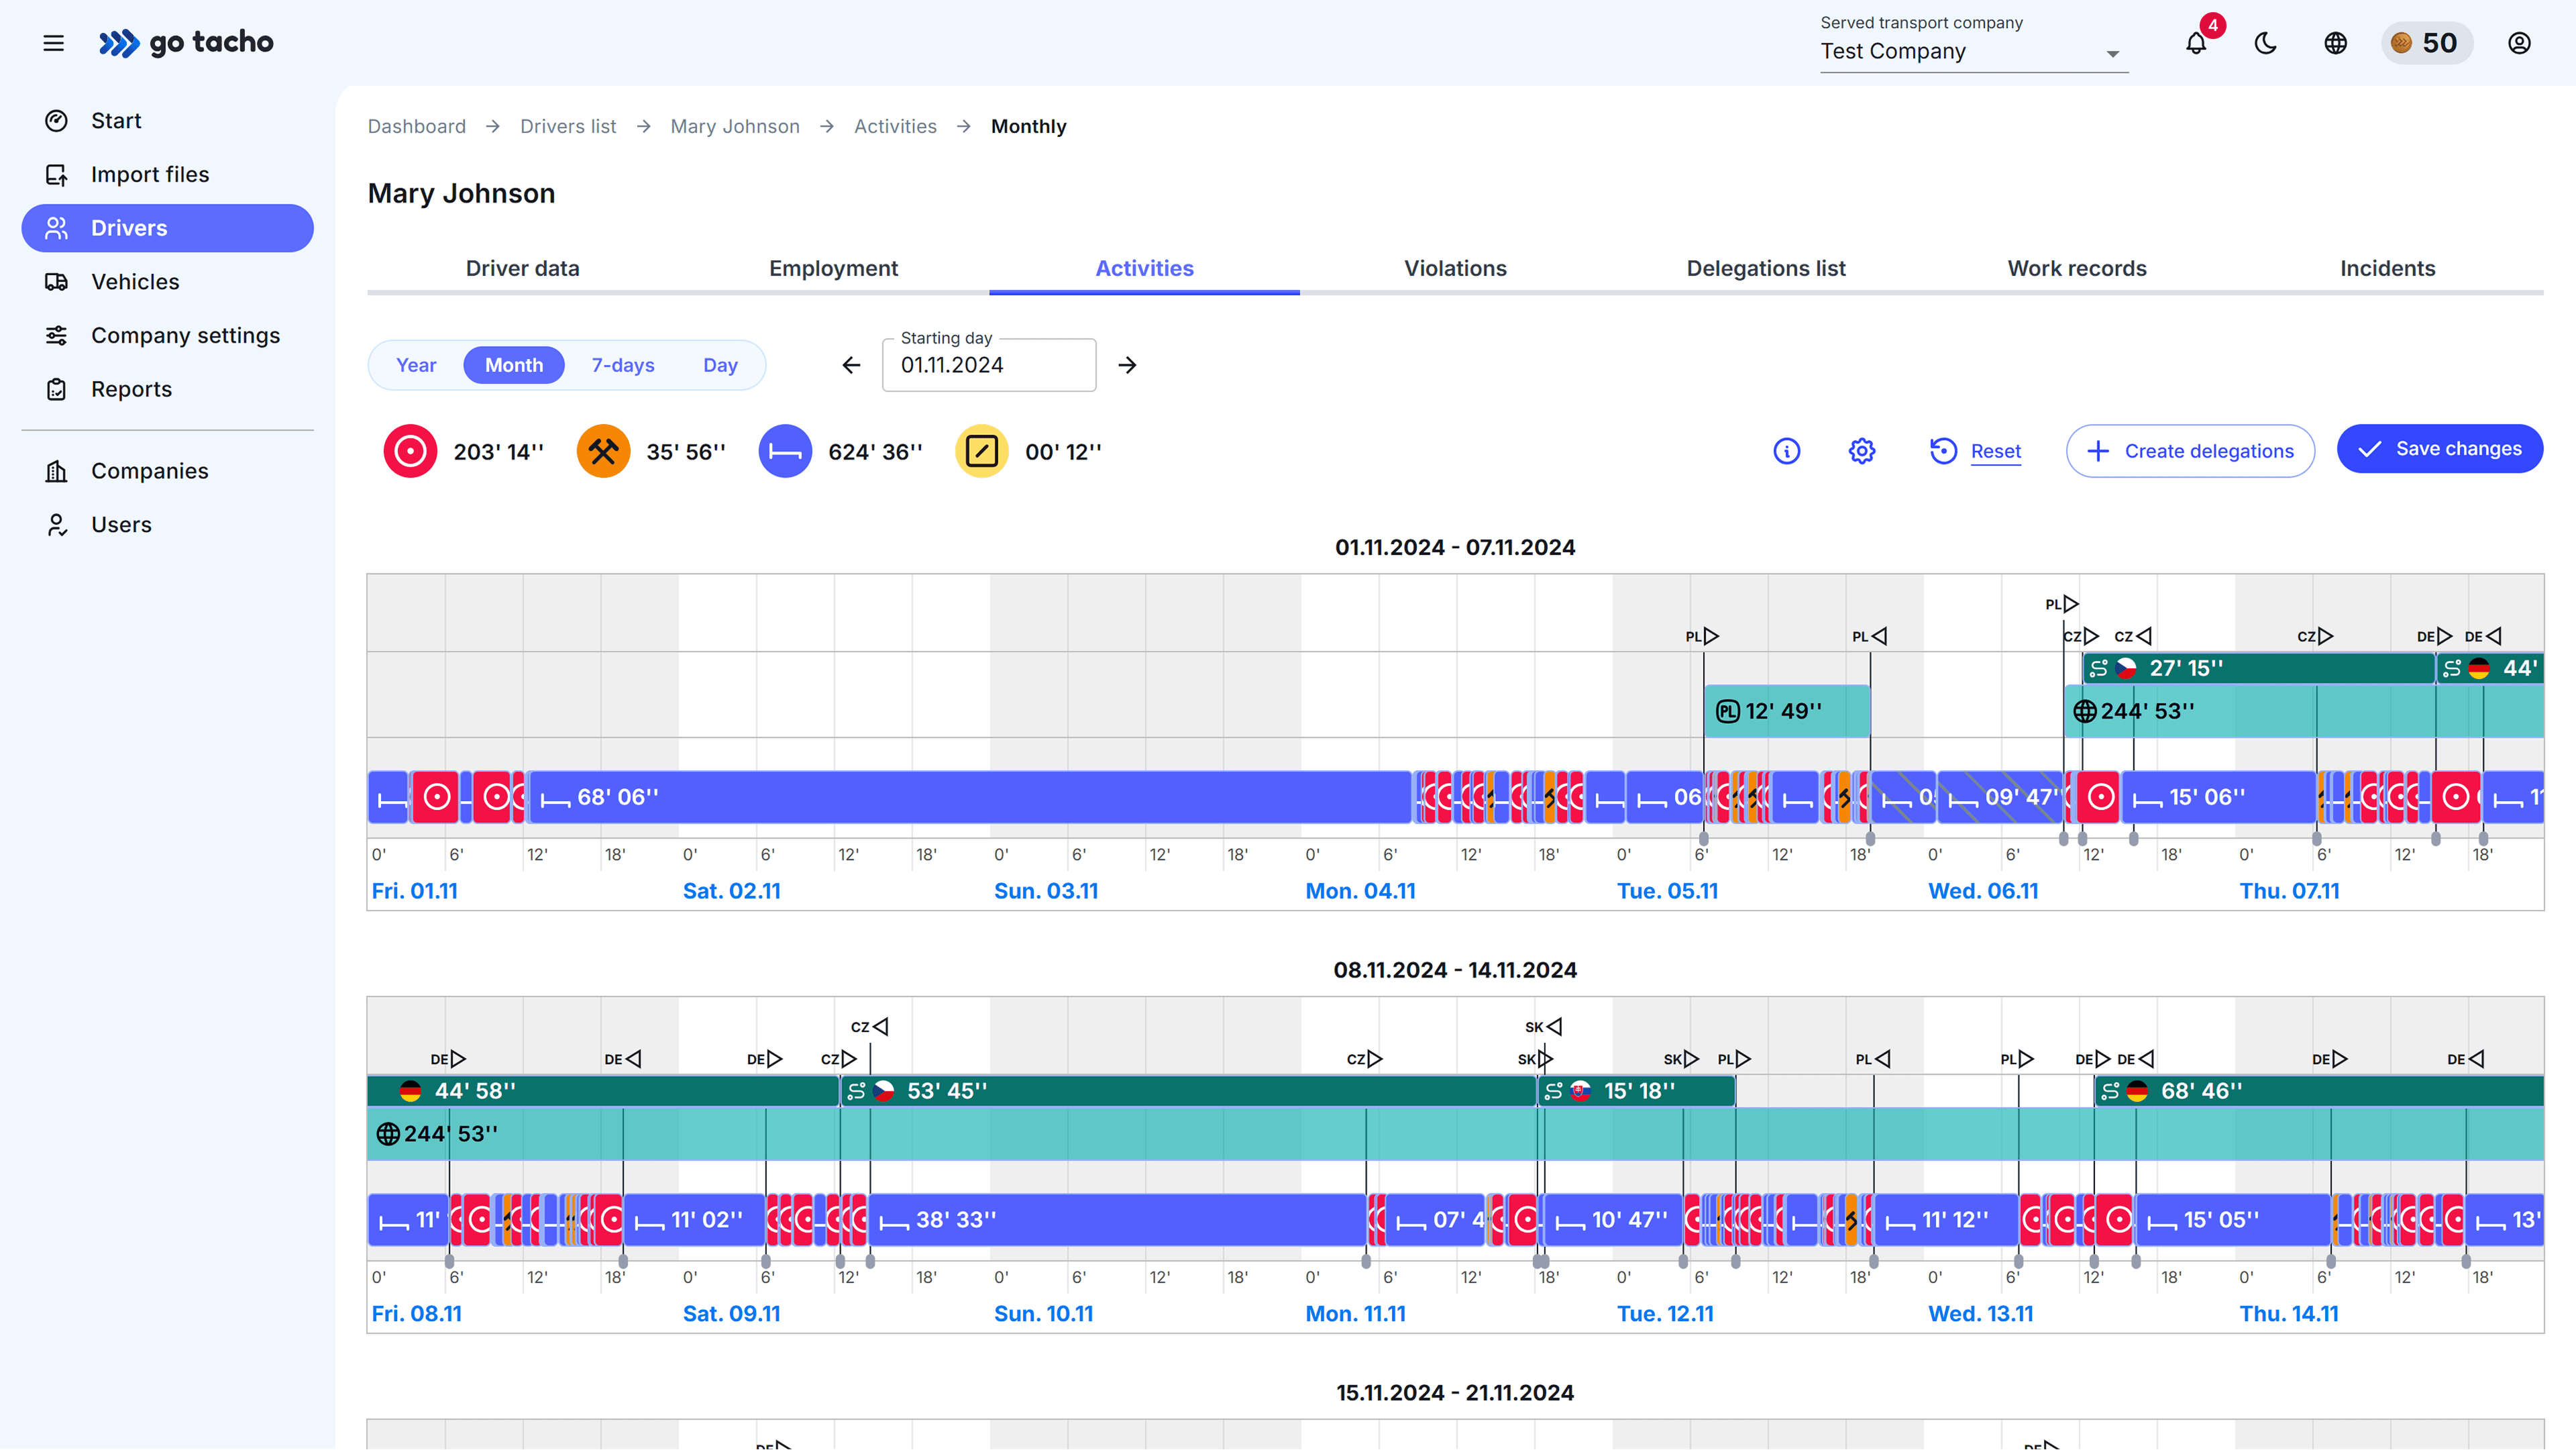Open Work records tab

pos(2077,268)
